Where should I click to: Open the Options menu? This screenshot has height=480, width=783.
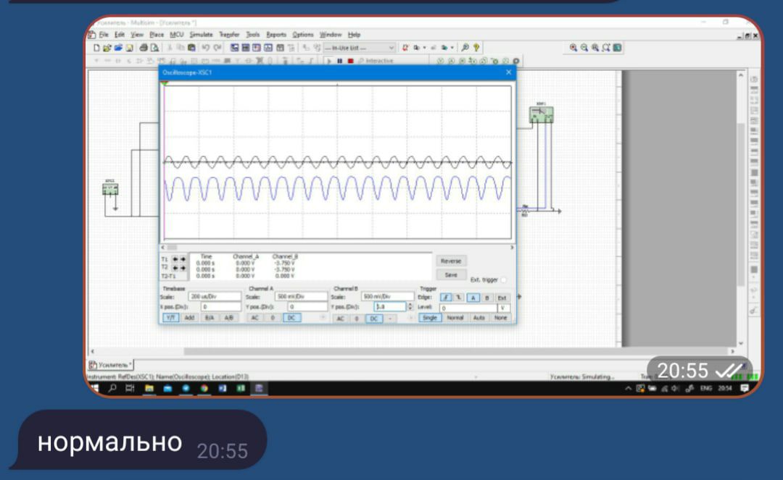(x=302, y=35)
